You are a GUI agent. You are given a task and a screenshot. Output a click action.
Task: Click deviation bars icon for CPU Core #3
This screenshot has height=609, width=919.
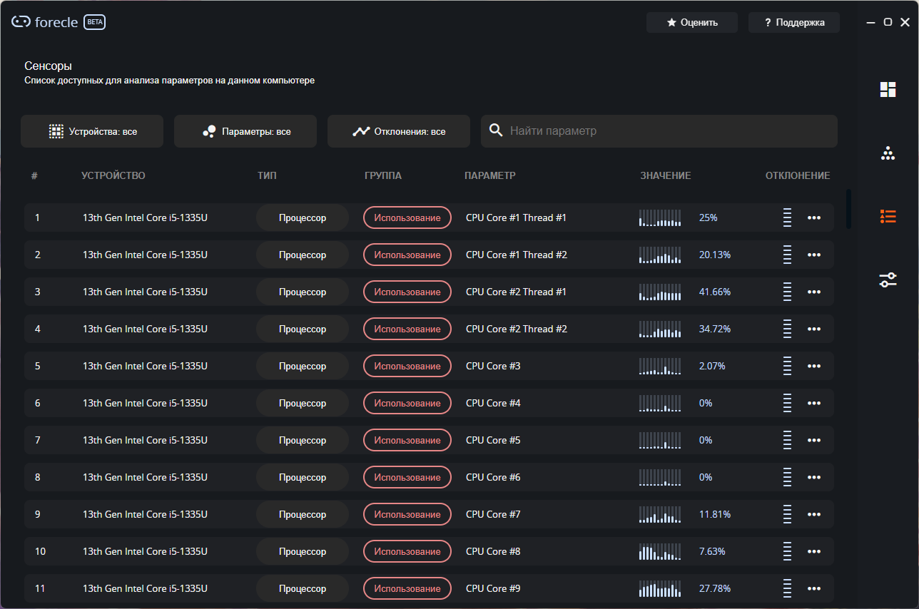point(788,366)
